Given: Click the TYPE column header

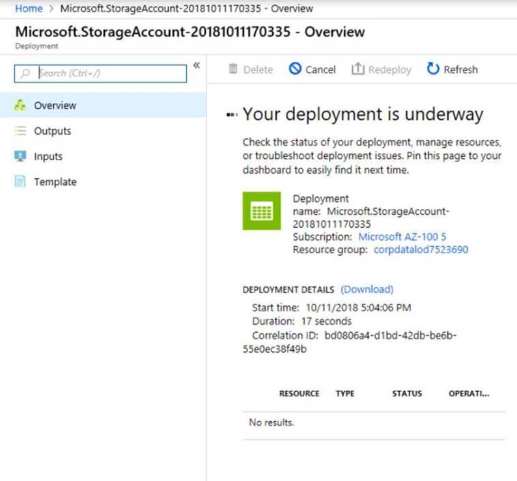Looking at the screenshot, I should coord(345,393).
